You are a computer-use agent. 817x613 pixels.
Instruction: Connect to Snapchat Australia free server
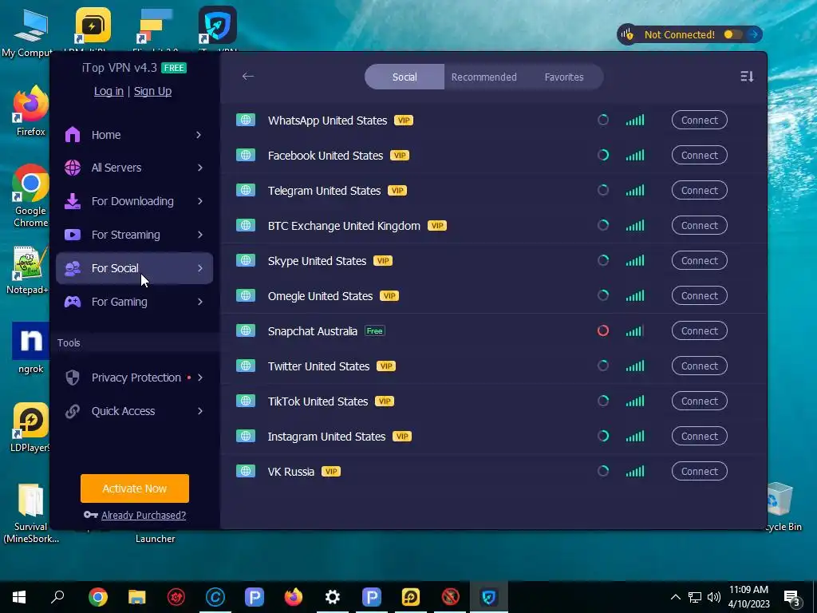[x=699, y=330]
